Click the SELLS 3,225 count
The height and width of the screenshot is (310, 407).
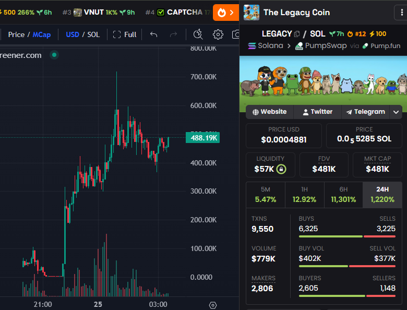pyautogui.click(x=386, y=229)
